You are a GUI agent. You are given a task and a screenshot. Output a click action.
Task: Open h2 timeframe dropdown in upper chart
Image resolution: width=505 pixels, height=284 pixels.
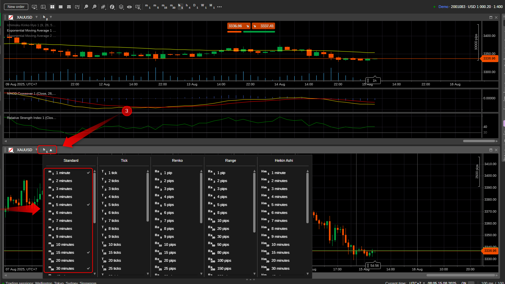click(51, 17)
